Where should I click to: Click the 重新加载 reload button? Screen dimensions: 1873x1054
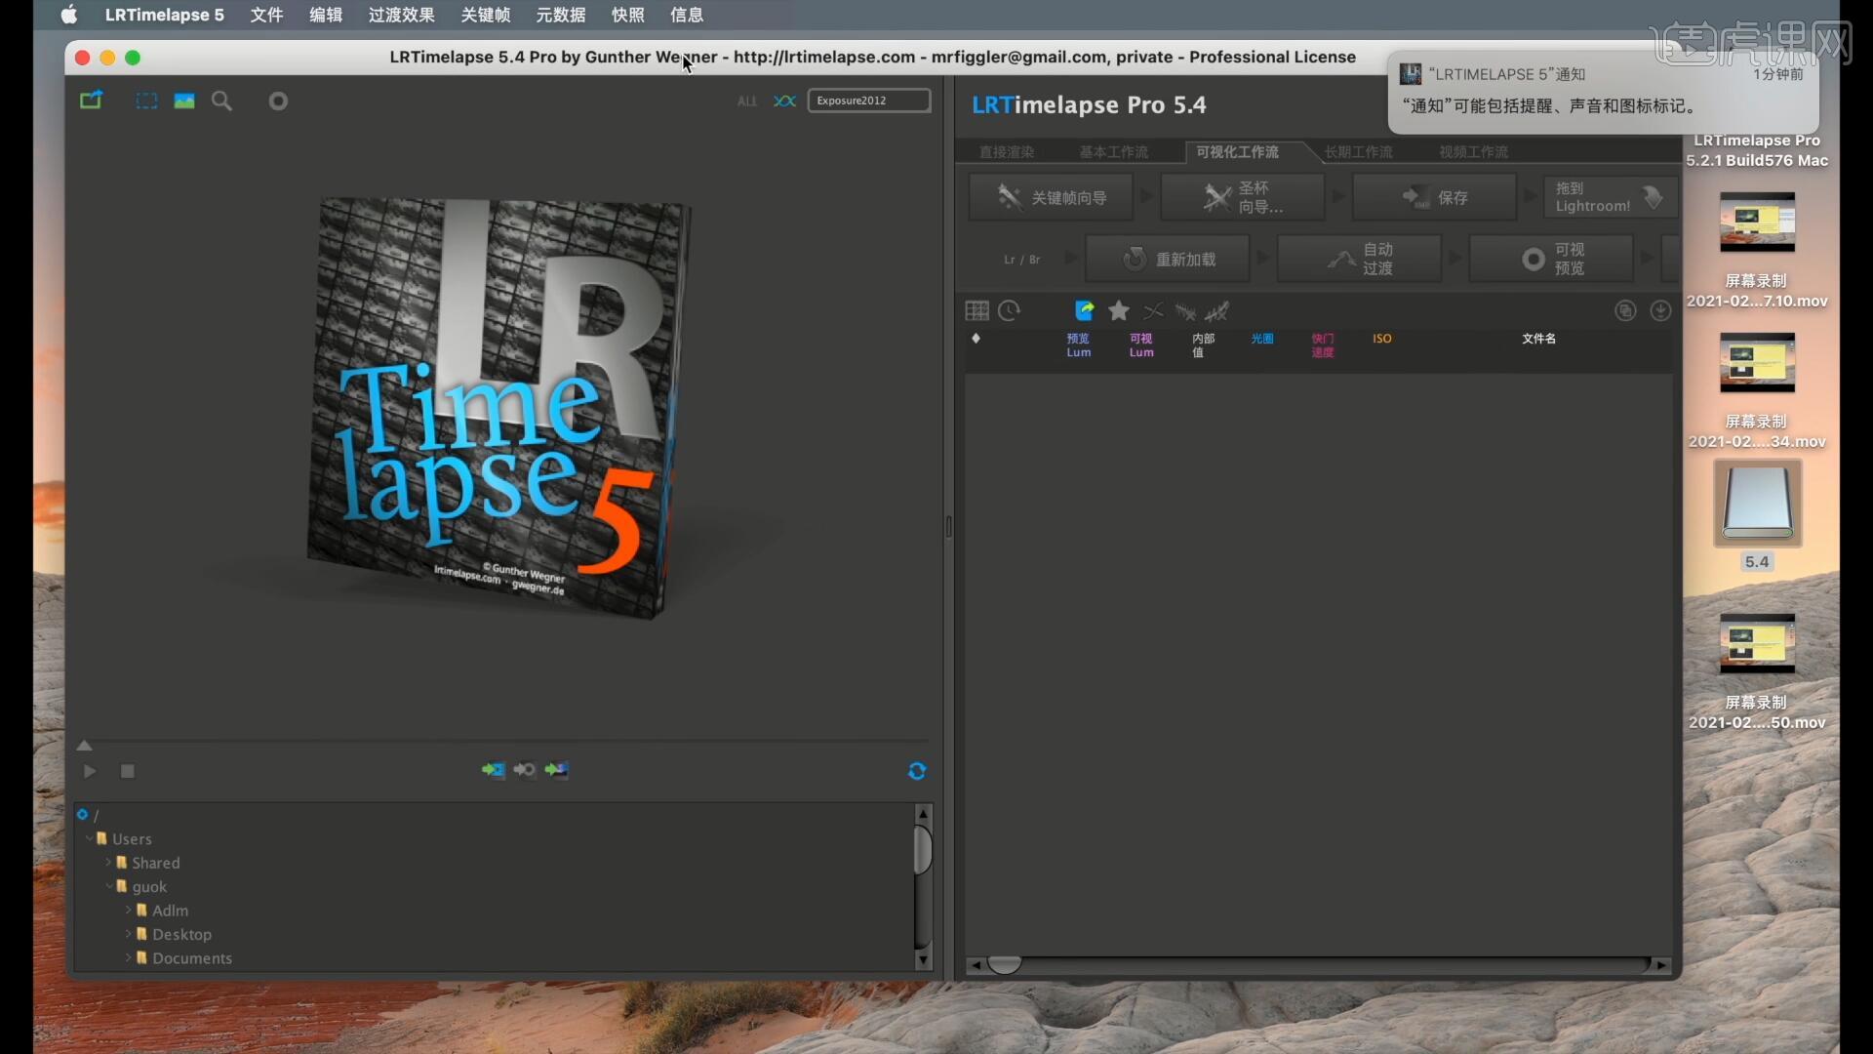pyautogui.click(x=1169, y=260)
